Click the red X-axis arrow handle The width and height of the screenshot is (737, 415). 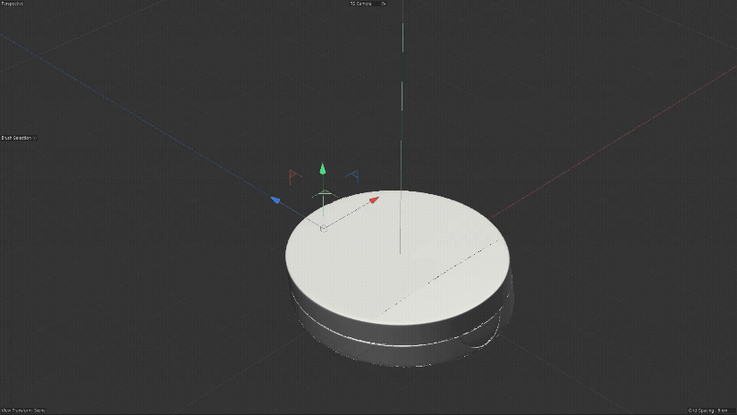point(374,199)
